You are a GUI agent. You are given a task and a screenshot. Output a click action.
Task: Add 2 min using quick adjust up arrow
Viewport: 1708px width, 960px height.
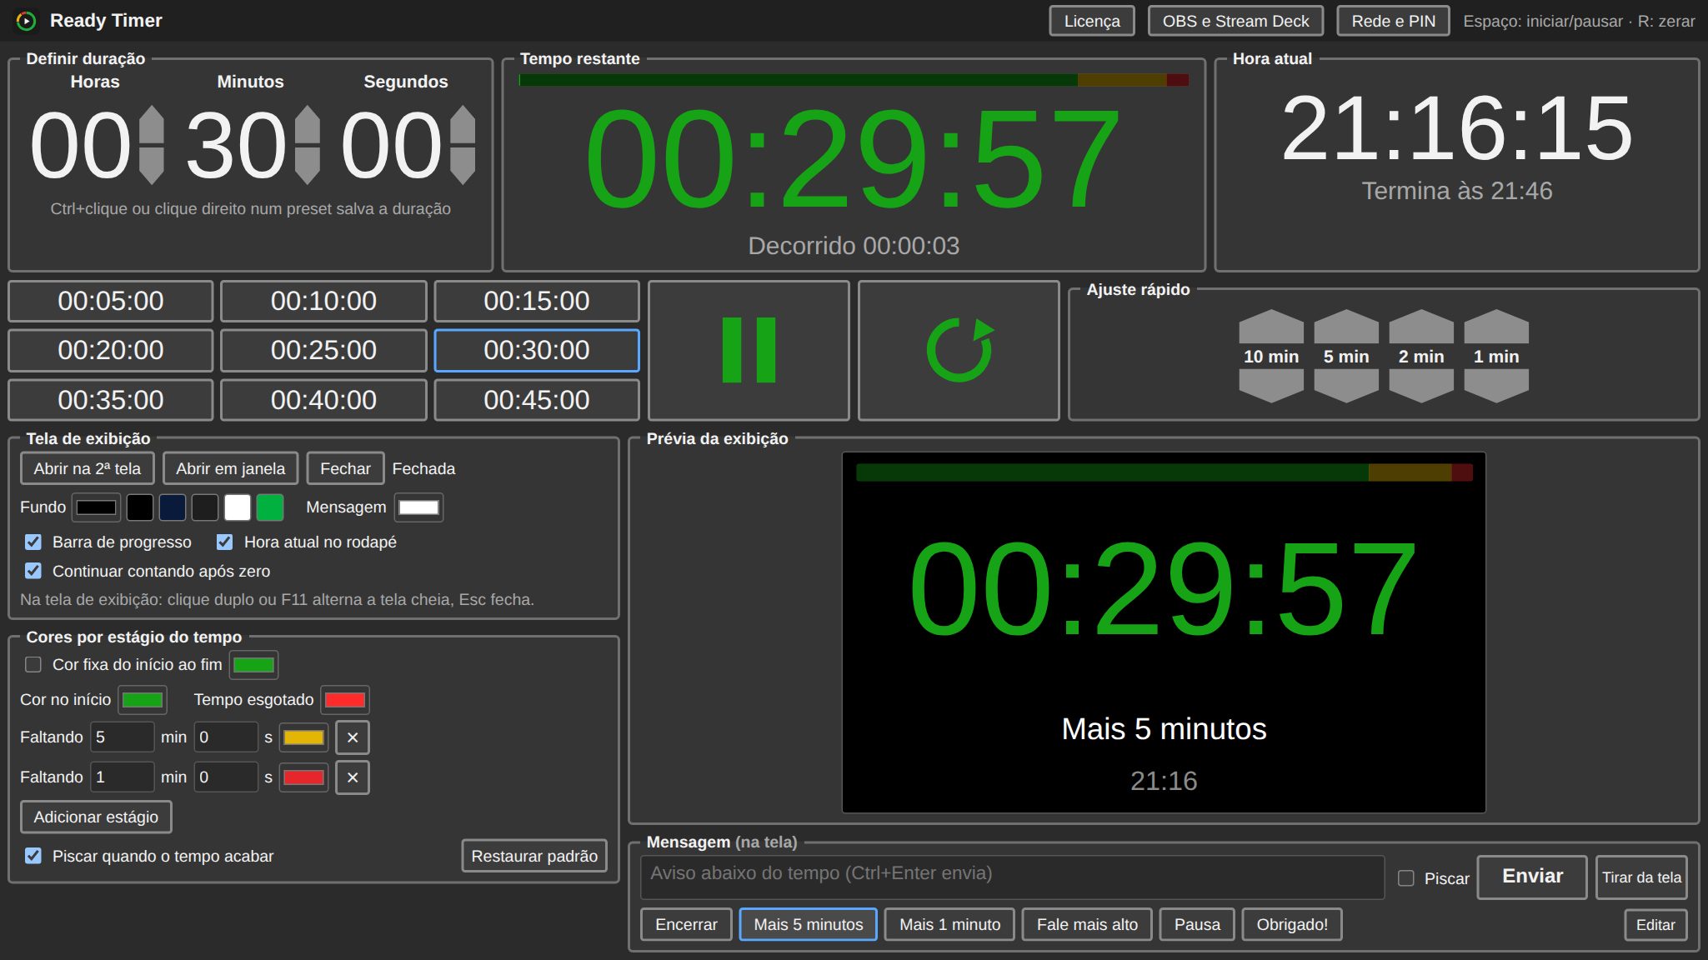pos(1421,327)
